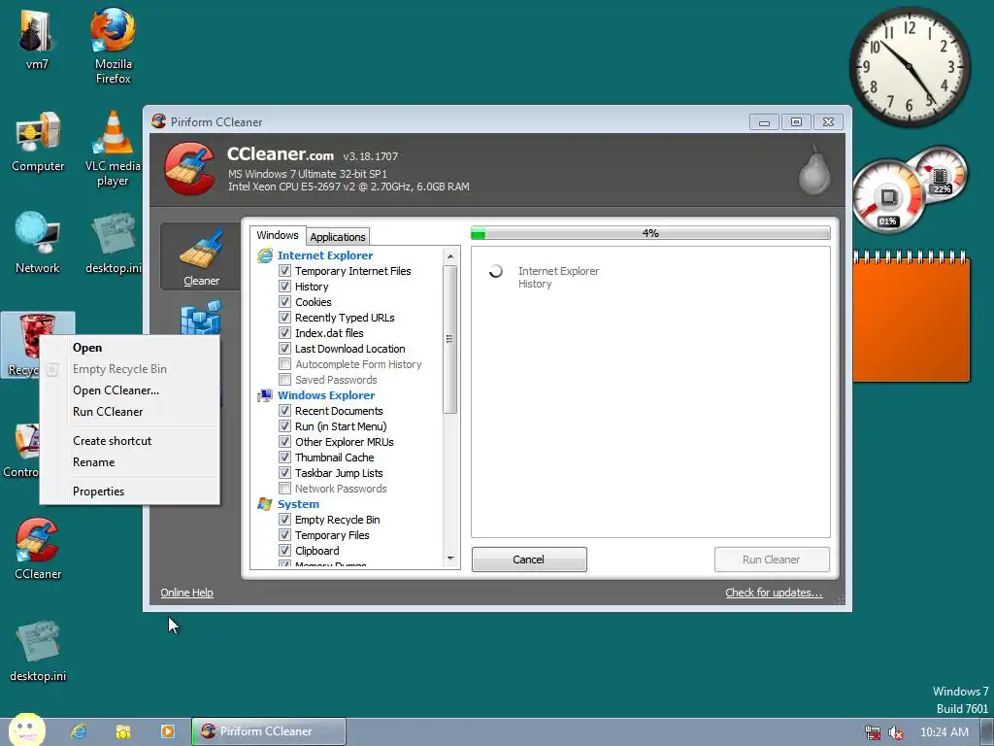
Task: Click the Internet Explorer section icon
Action: coord(264,255)
